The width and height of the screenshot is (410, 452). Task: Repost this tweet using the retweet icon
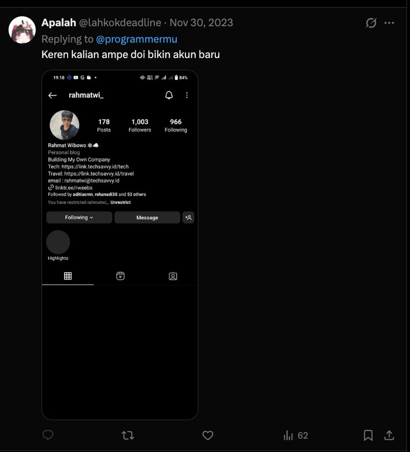point(128,435)
